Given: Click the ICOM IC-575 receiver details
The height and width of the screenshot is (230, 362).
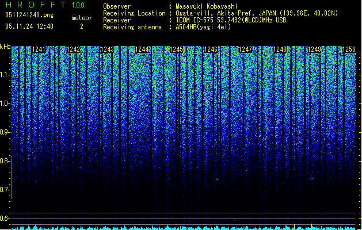Looking at the screenshot, I should (231, 20).
